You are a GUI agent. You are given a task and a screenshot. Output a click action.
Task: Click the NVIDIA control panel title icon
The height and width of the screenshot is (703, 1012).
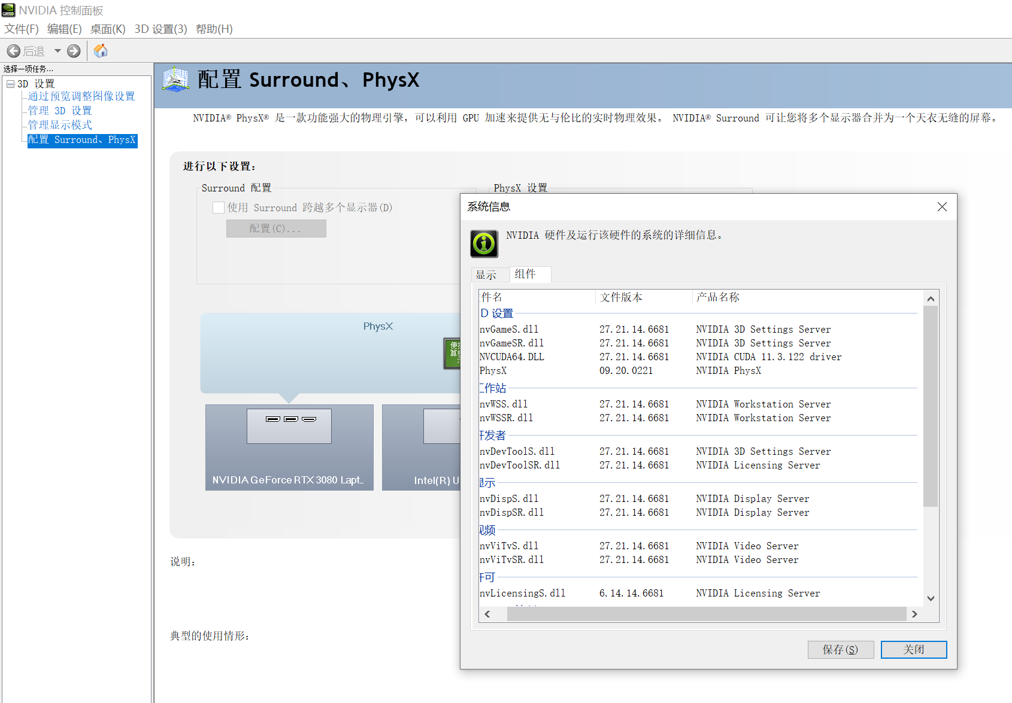[x=8, y=10]
